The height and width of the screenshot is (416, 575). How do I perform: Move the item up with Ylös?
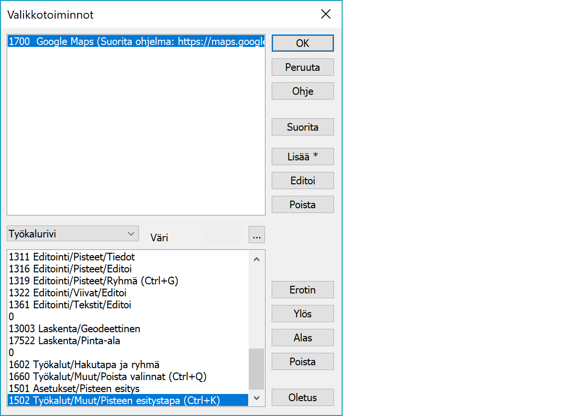tap(302, 314)
